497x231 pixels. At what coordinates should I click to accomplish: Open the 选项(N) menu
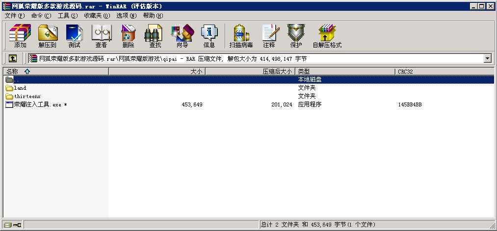pos(127,16)
